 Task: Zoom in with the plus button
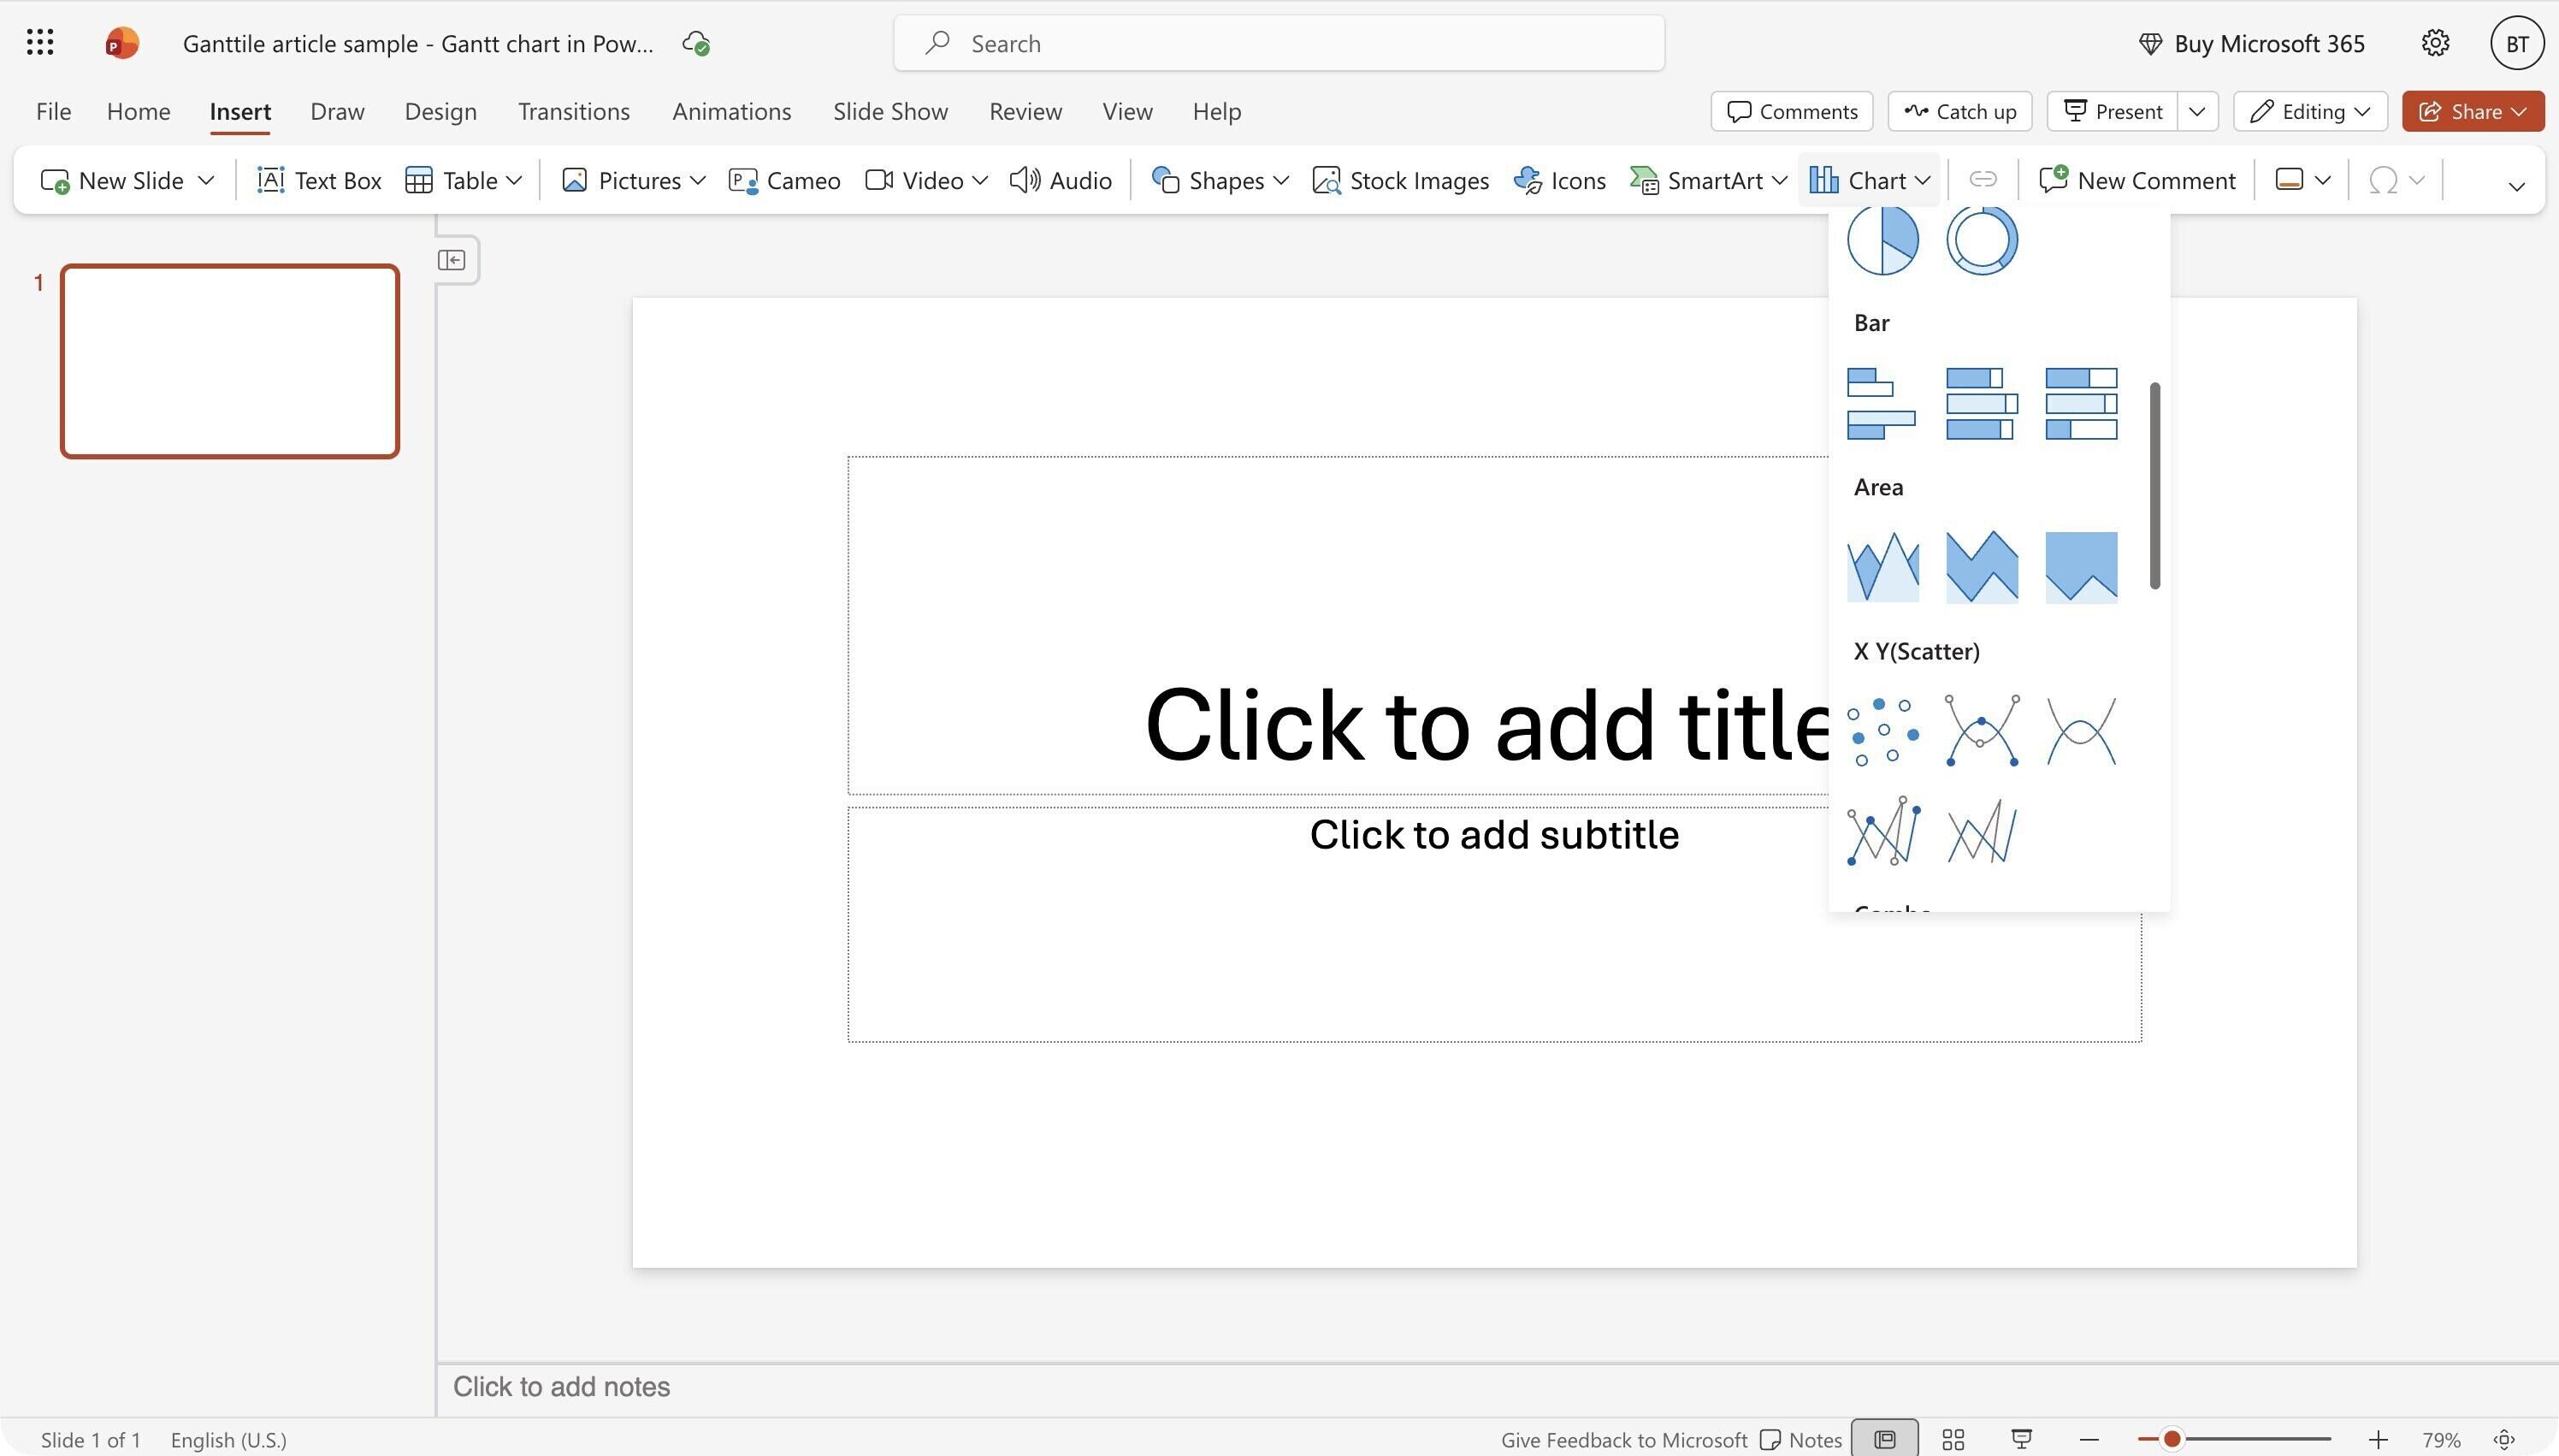click(2378, 1439)
